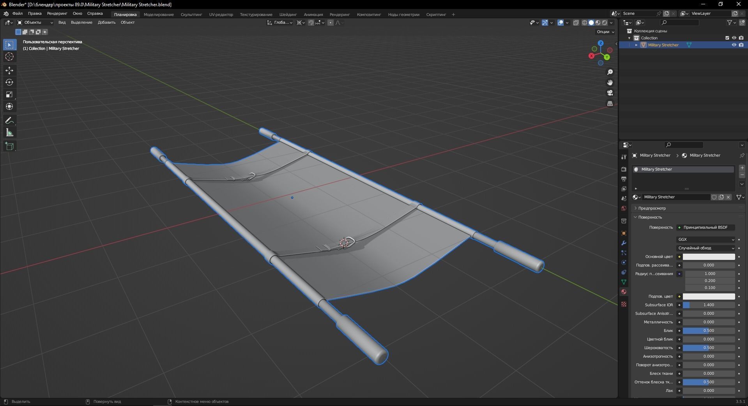Open the Render properties tab
Viewport: 748px width, 406px height.
tap(624, 169)
